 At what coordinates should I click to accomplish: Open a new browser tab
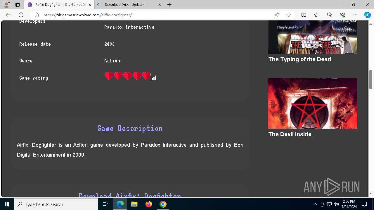(x=169, y=5)
